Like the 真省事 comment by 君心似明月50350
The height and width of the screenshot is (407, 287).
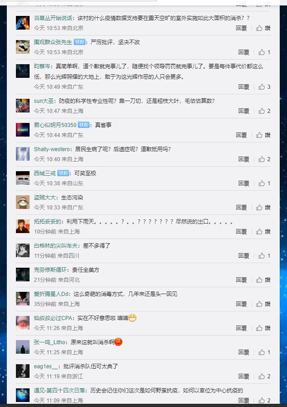(263, 135)
